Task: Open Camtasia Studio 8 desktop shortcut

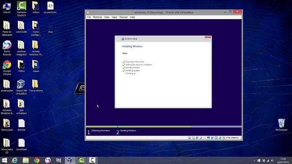Action: [21, 9]
